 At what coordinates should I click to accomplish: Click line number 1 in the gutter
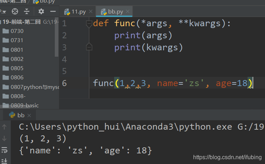point(64,23)
